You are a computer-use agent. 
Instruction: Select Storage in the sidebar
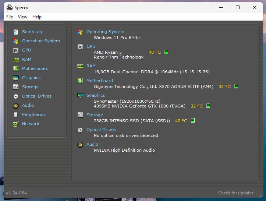[30, 87]
